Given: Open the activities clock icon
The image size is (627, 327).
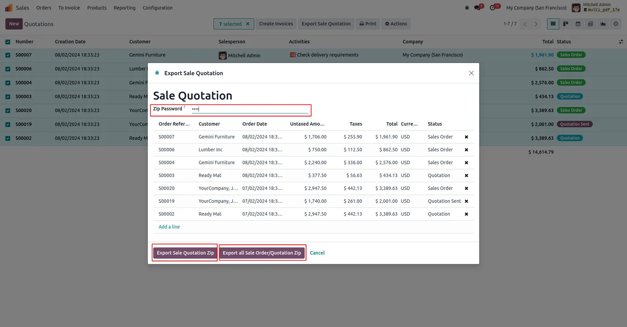Looking at the screenshot, I should click(x=493, y=8).
